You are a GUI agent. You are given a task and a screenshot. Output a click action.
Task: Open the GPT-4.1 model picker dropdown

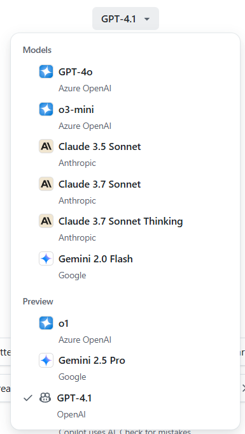pyautogui.click(x=125, y=19)
